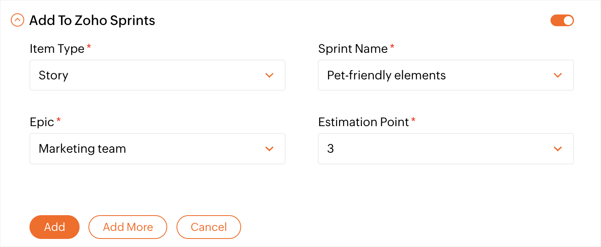Click the selected value 'Marketing team'
Image resolution: width=601 pixels, height=247 pixels.
pyautogui.click(x=82, y=149)
